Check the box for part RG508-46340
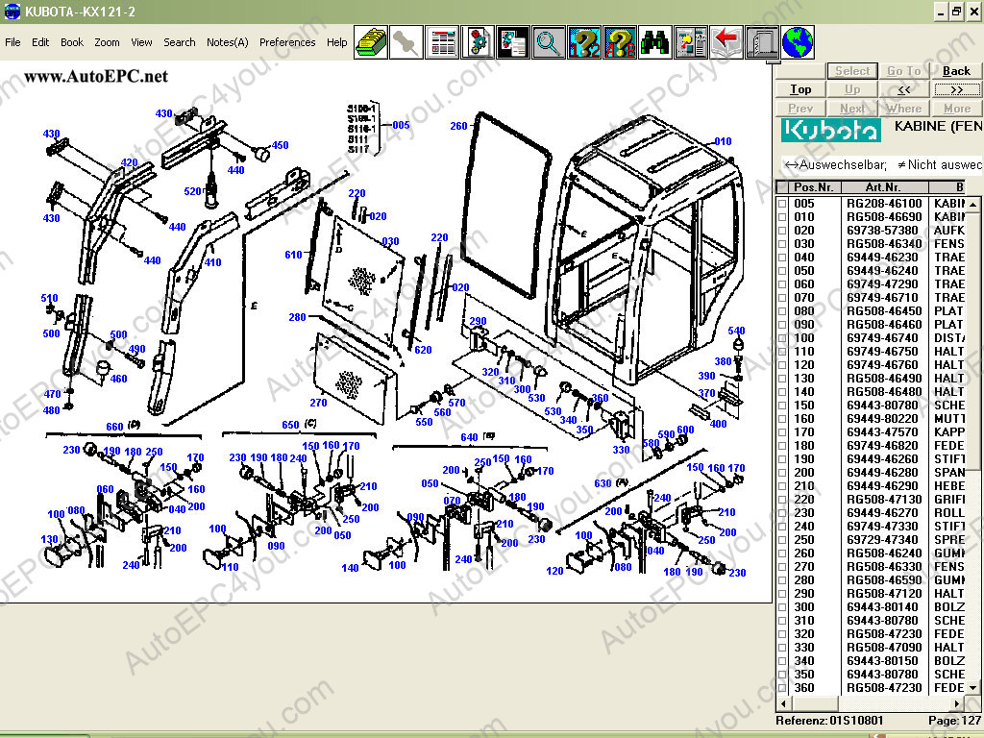Viewport: 984px width, 738px height. [x=782, y=244]
